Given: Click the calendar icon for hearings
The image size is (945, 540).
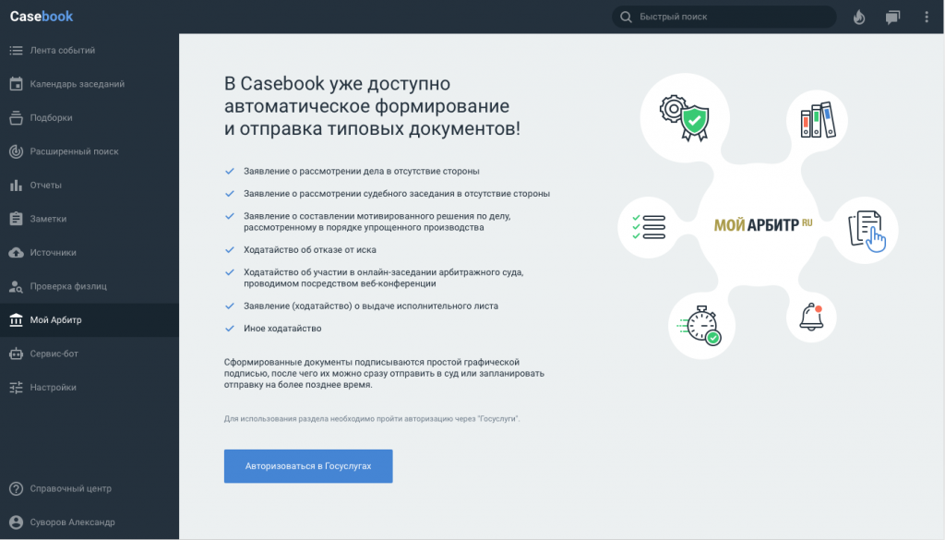Looking at the screenshot, I should click(17, 84).
